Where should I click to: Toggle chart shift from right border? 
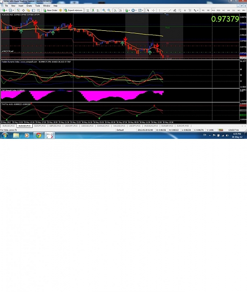point(120,10)
